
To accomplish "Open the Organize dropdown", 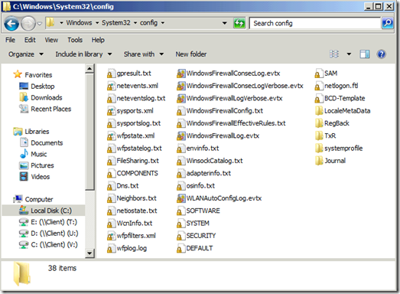I will (x=26, y=54).
